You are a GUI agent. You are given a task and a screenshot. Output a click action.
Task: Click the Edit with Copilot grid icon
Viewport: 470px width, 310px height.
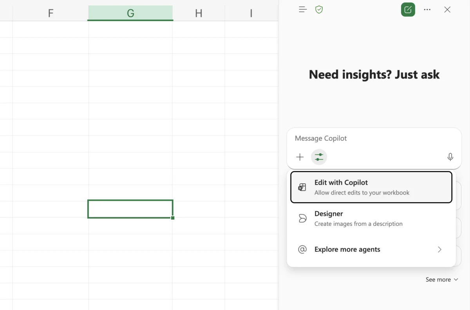tap(302, 187)
